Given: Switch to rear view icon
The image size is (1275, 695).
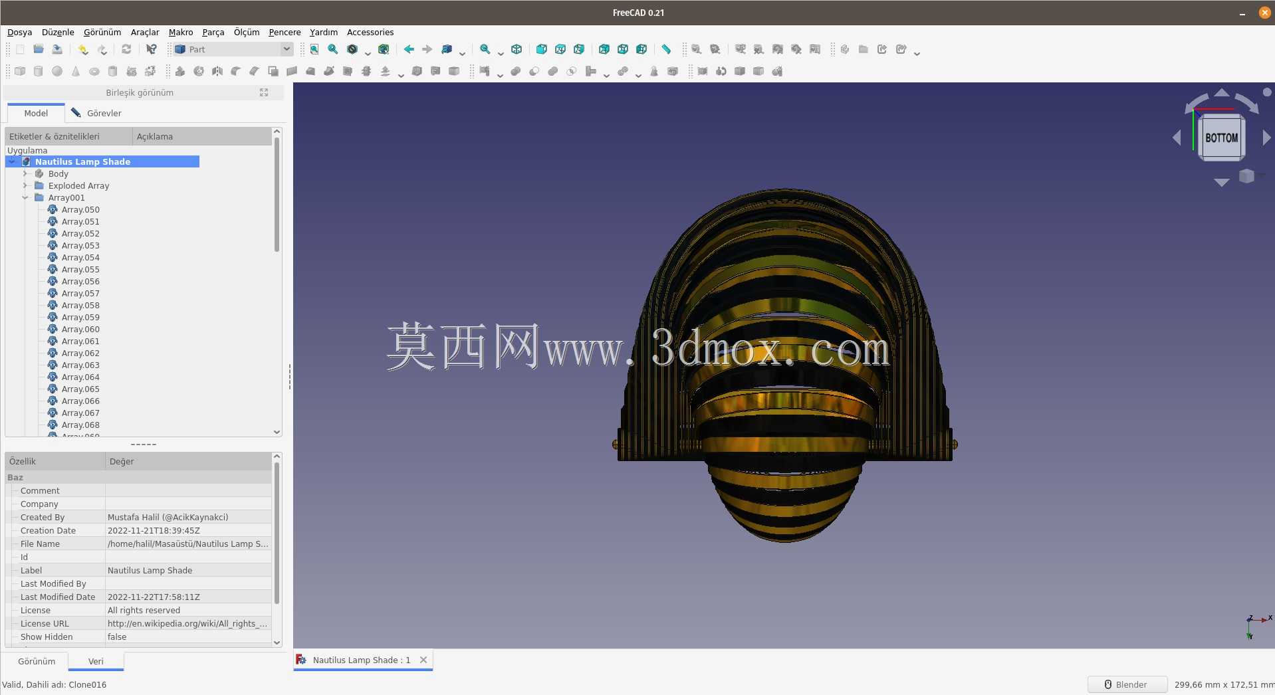Looking at the screenshot, I should click(x=604, y=49).
